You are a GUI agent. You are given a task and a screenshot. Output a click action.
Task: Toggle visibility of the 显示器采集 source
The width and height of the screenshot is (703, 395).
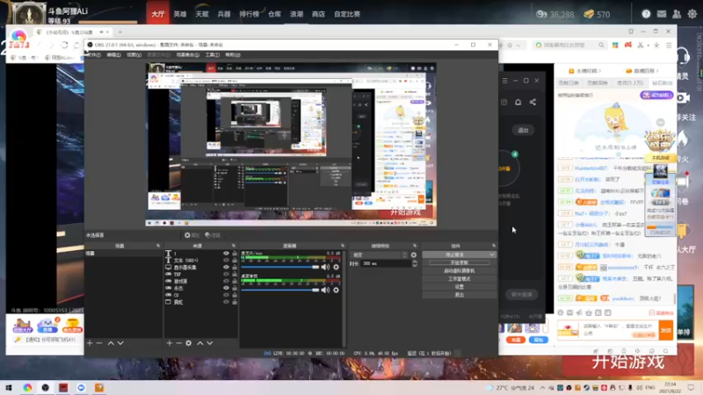pos(226,268)
